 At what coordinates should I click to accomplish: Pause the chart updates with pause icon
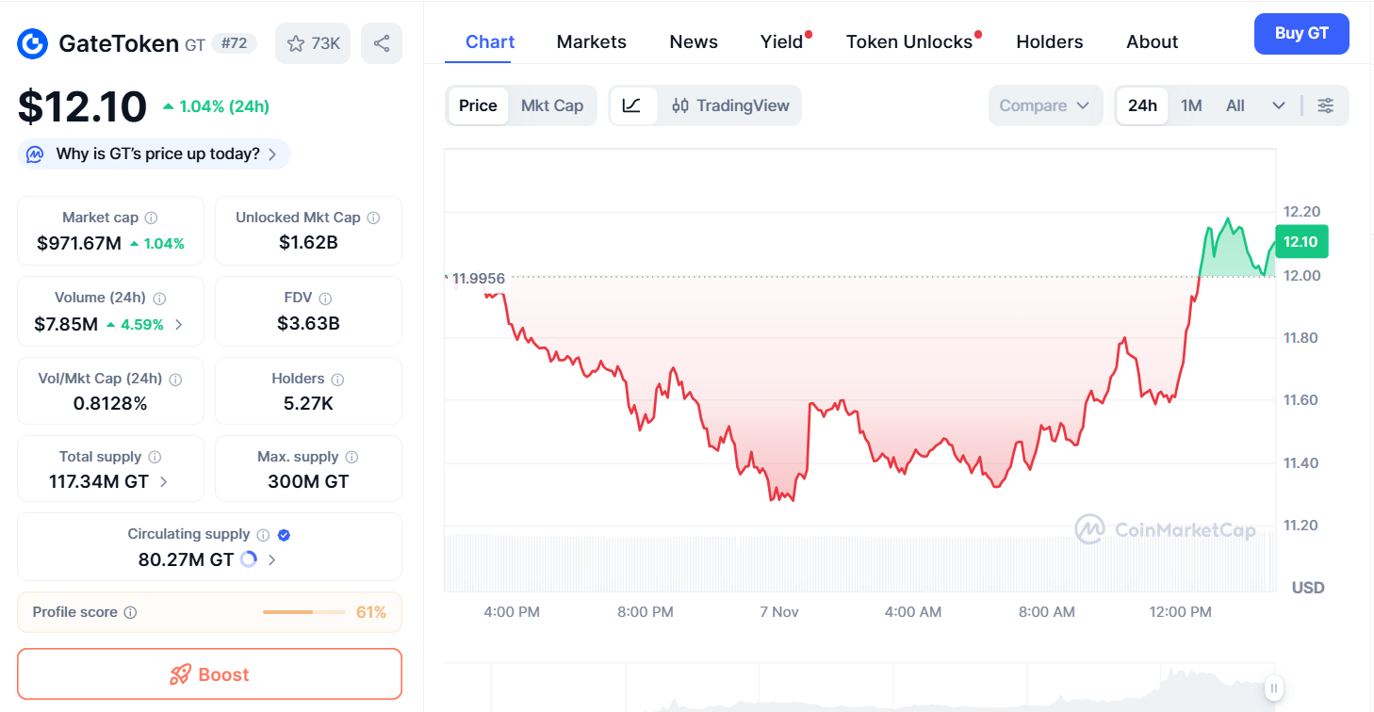click(1273, 688)
